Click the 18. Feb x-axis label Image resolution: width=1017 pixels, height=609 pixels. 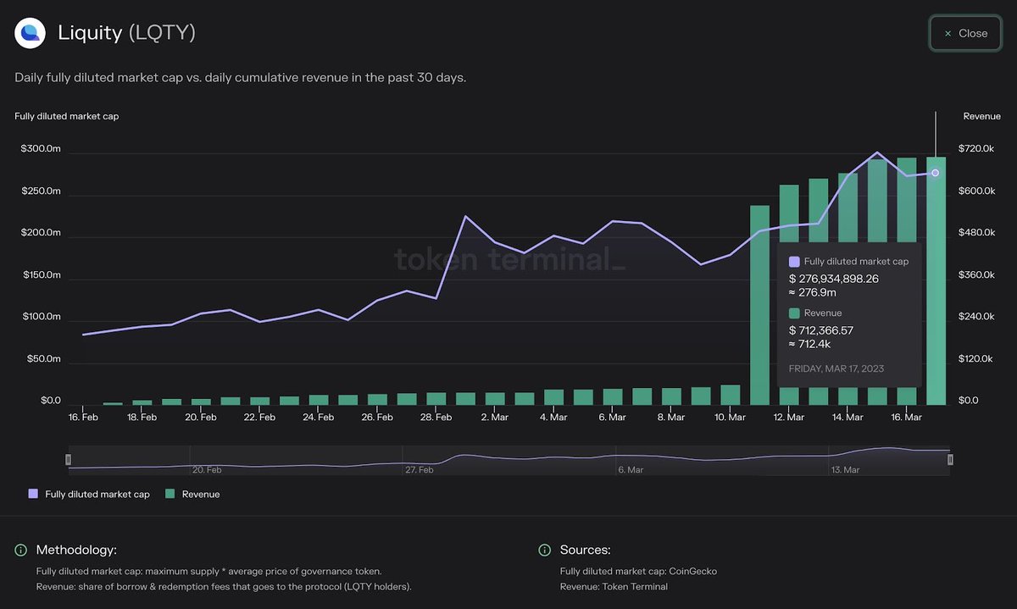tap(142, 418)
